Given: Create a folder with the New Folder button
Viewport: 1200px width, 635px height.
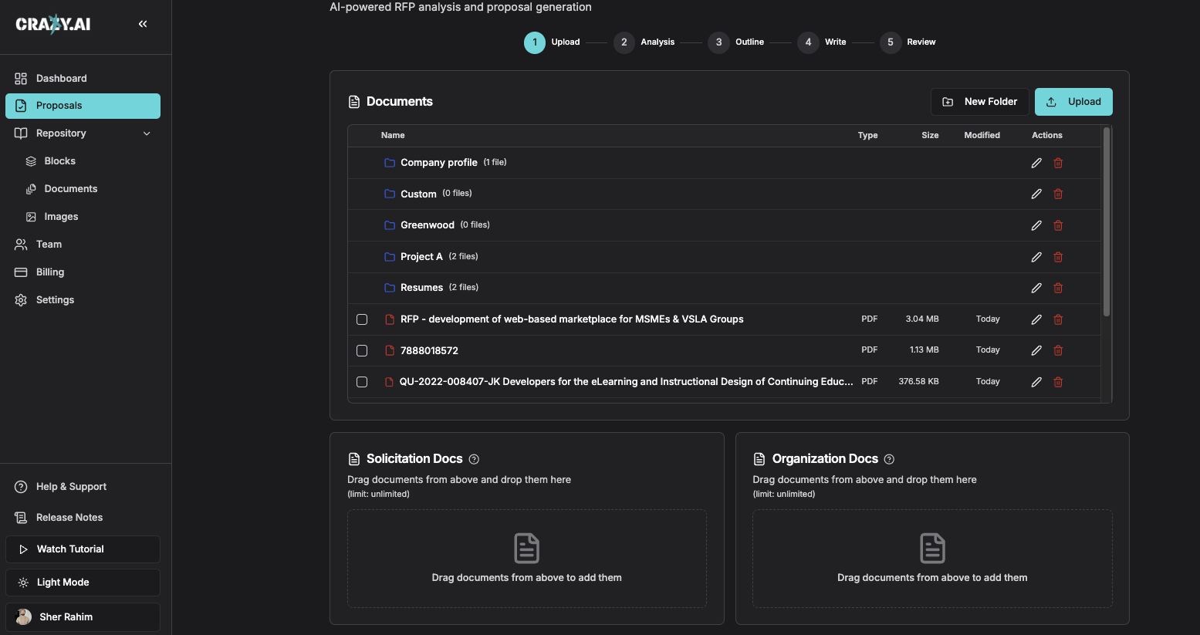Looking at the screenshot, I should tap(979, 101).
